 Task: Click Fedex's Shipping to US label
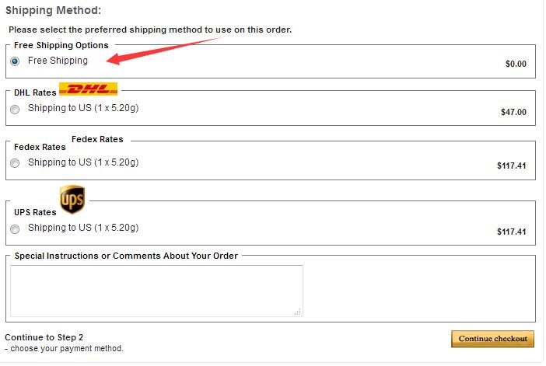click(83, 162)
